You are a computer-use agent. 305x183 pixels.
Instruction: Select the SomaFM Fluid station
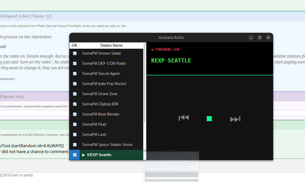[x=94, y=124]
